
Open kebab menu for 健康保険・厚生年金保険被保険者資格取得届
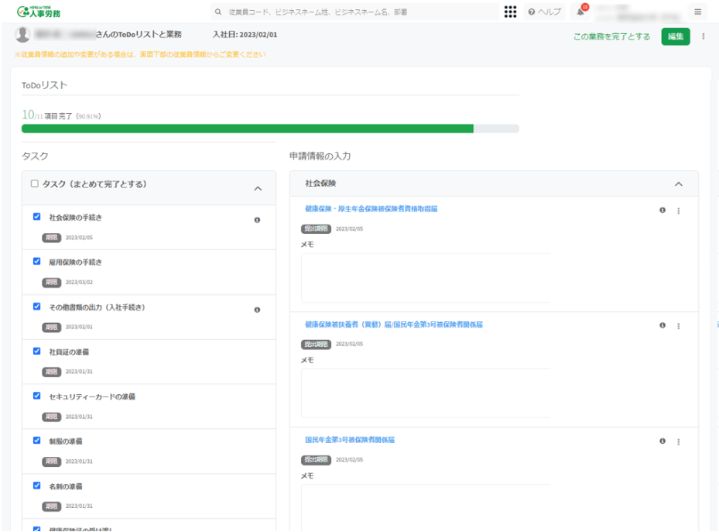[x=679, y=211]
